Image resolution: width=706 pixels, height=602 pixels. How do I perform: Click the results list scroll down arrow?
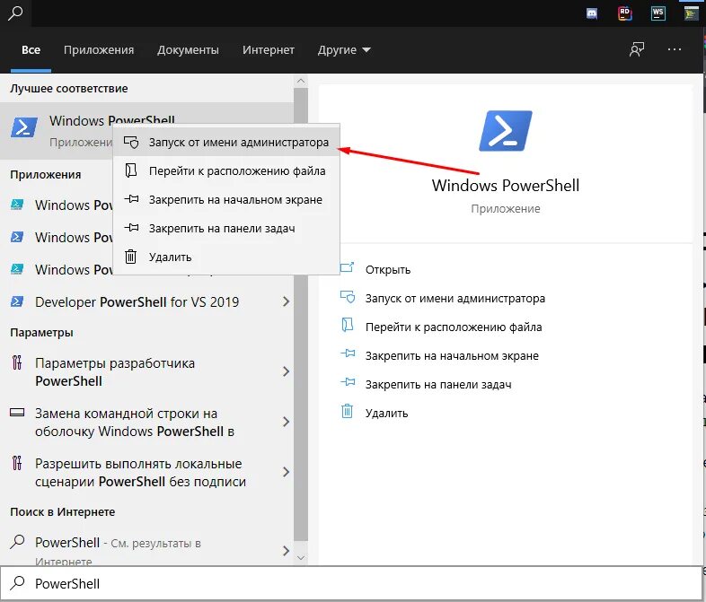click(301, 557)
